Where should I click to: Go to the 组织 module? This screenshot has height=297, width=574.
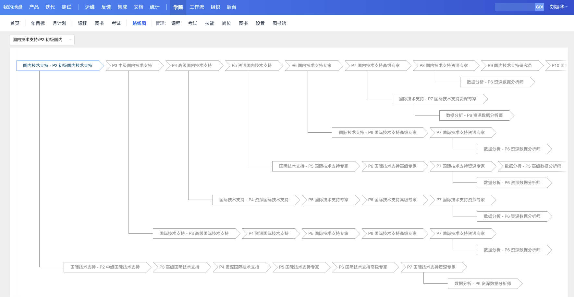tap(215, 7)
